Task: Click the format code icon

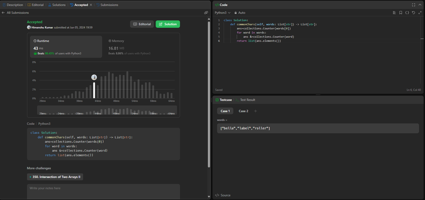Action: coord(394,12)
